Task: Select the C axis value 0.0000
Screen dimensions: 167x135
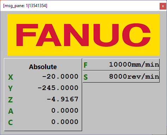Action: [65, 122]
